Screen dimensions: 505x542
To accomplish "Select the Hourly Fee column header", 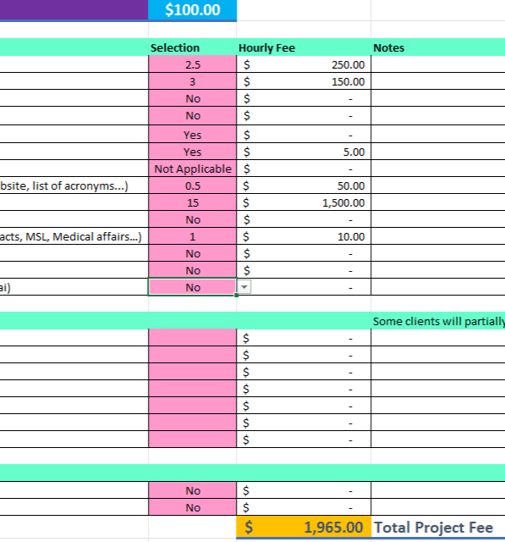I will (304, 47).
